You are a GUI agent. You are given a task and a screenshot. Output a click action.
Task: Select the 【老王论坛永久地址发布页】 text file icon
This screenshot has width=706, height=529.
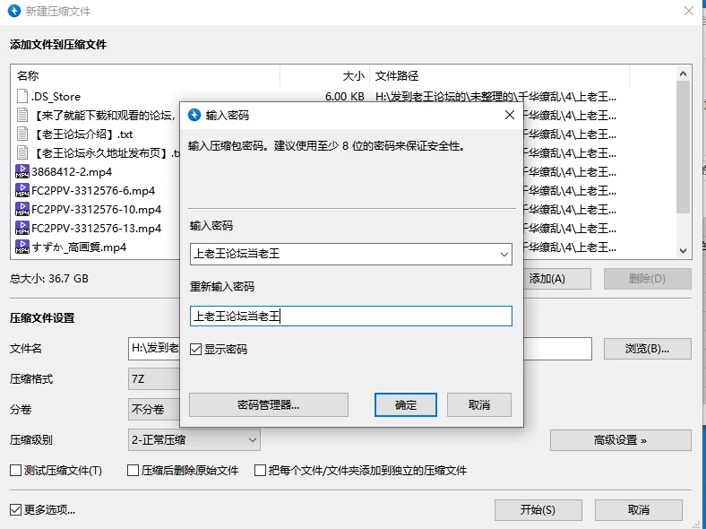coord(22,152)
